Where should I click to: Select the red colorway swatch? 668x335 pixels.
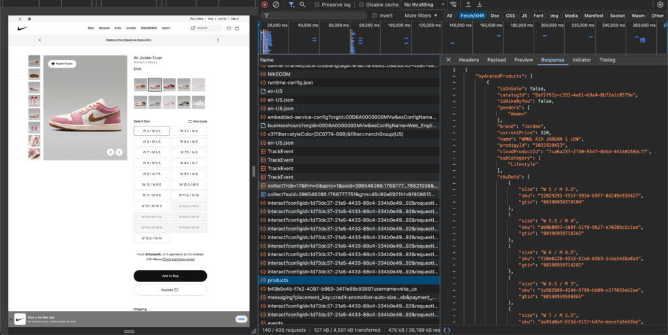[x=169, y=85]
